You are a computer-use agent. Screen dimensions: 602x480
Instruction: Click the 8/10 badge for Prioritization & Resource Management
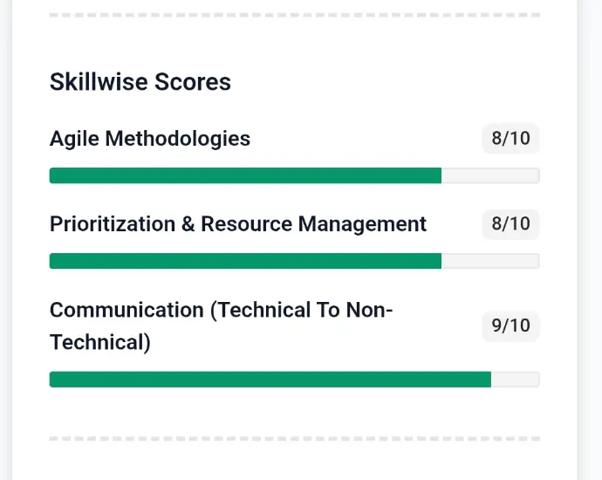coord(510,224)
